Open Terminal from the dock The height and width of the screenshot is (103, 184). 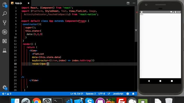57,101
